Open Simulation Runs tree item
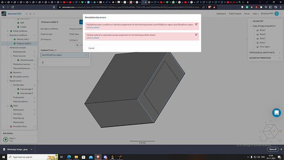The height and width of the screenshot is (160, 284). (x=20, y=127)
